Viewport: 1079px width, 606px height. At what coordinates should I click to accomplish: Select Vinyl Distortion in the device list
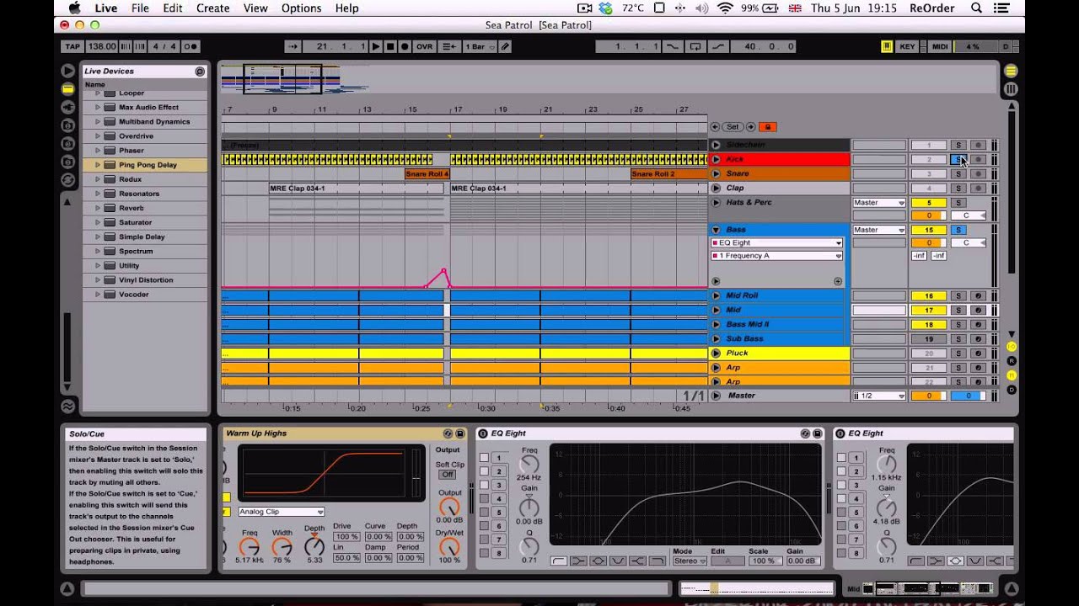click(x=146, y=280)
